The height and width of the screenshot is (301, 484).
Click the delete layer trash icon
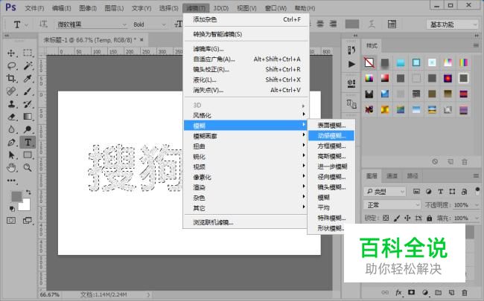tap(464, 292)
